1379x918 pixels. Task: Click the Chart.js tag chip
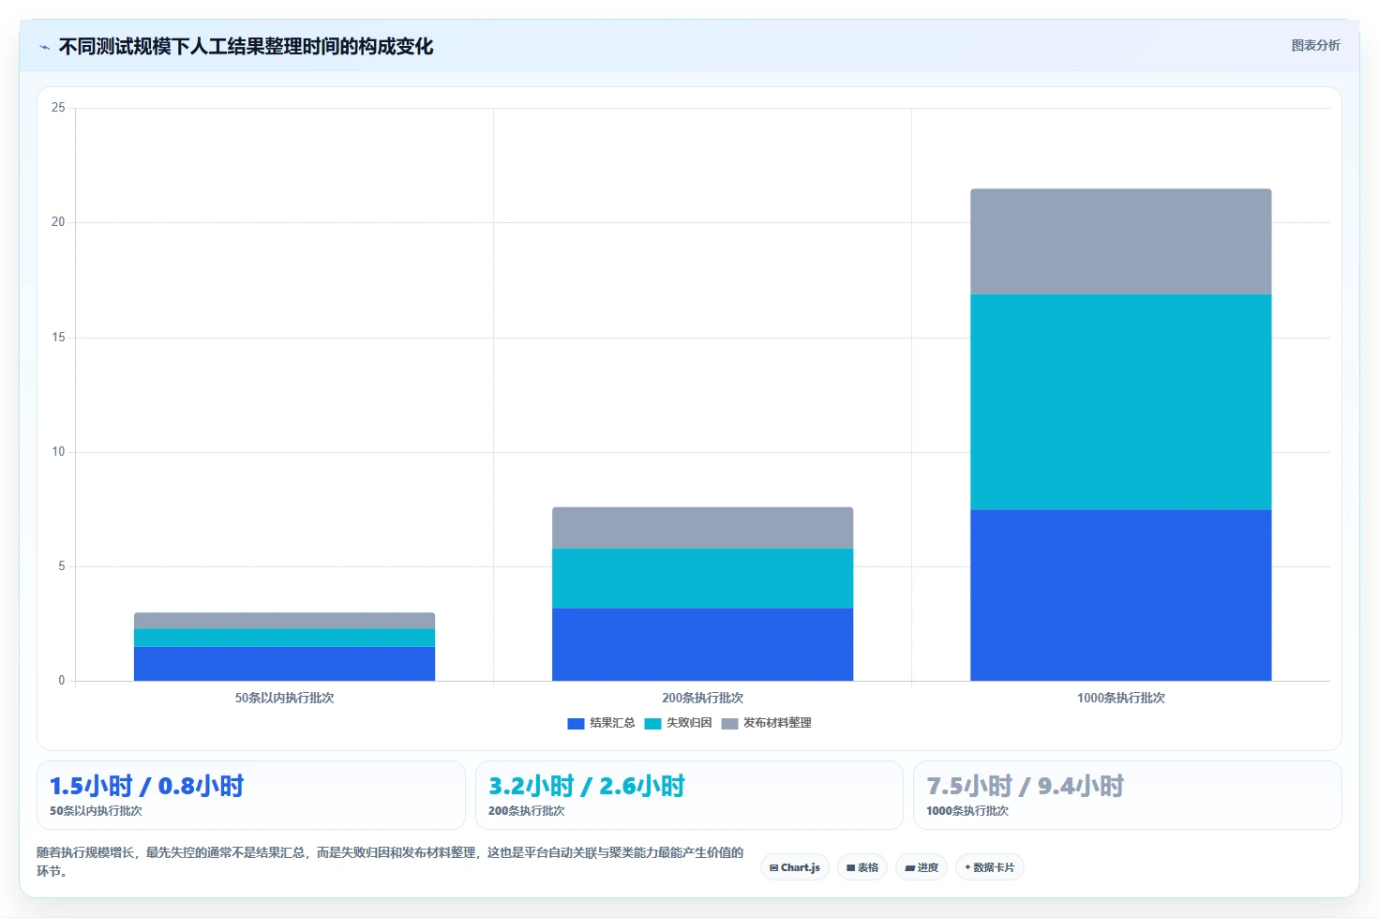(795, 867)
